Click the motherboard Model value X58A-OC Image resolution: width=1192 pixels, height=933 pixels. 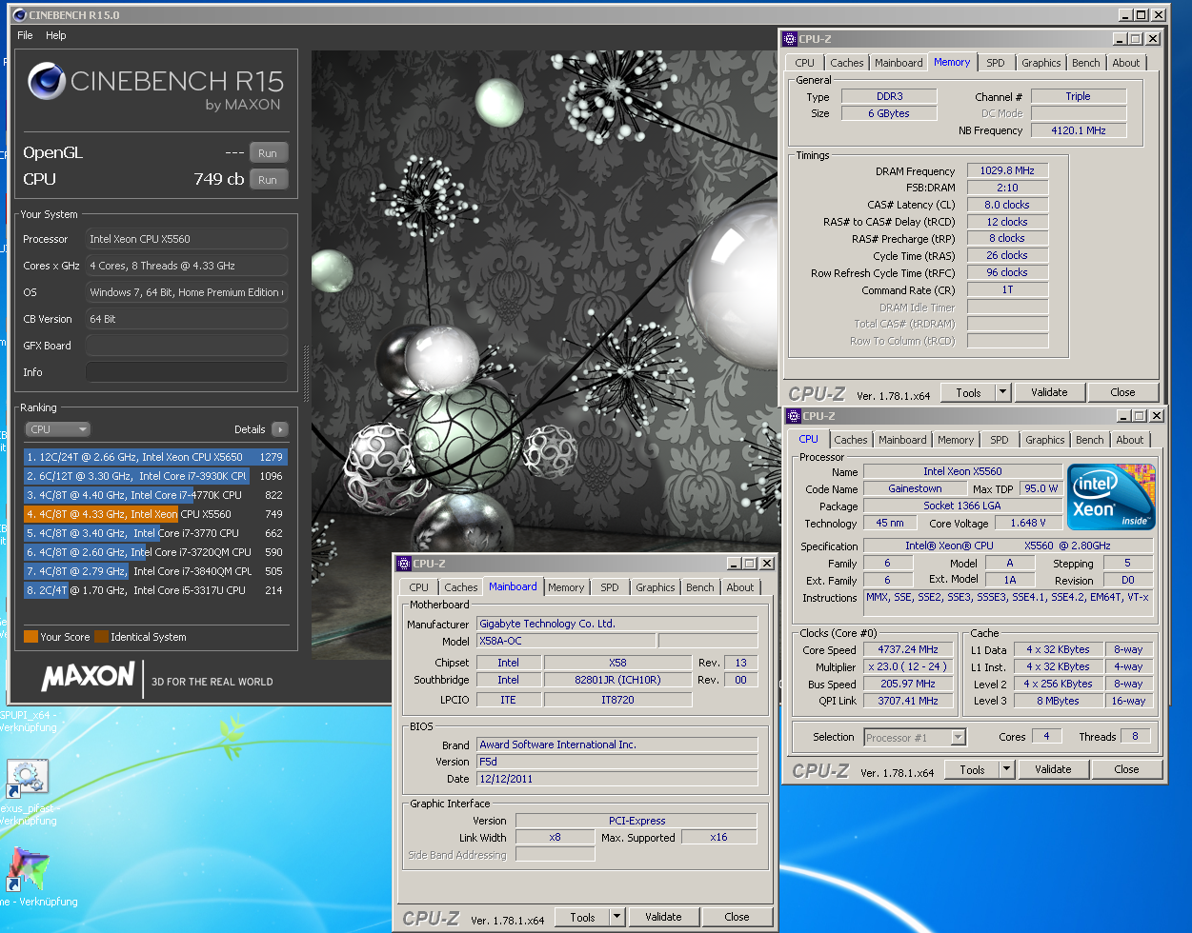[x=565, y=641]
